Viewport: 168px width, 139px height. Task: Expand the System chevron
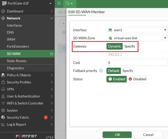click(51, 110)
